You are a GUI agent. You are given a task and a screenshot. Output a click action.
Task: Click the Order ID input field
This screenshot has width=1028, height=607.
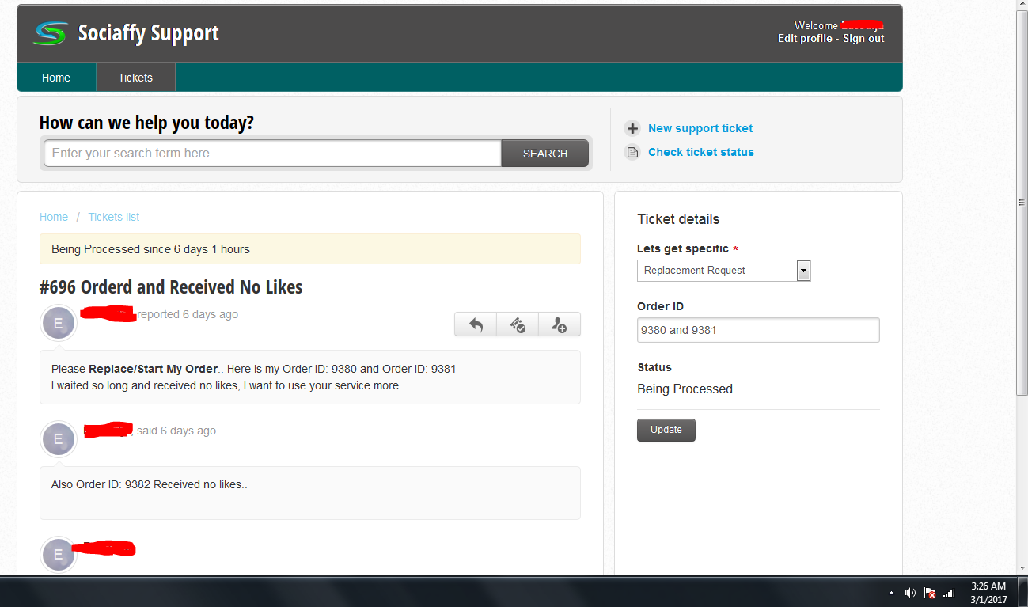[x=758, y=330]
